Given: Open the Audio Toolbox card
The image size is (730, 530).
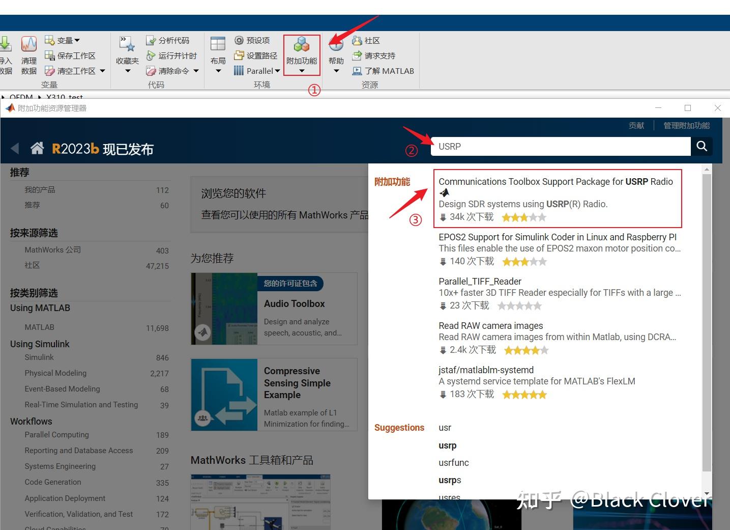Looking at the screenshot, I should pyautogui.click(x=274, y=309).
